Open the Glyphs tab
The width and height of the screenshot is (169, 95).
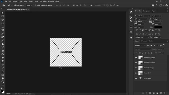[x=154, y=11]
